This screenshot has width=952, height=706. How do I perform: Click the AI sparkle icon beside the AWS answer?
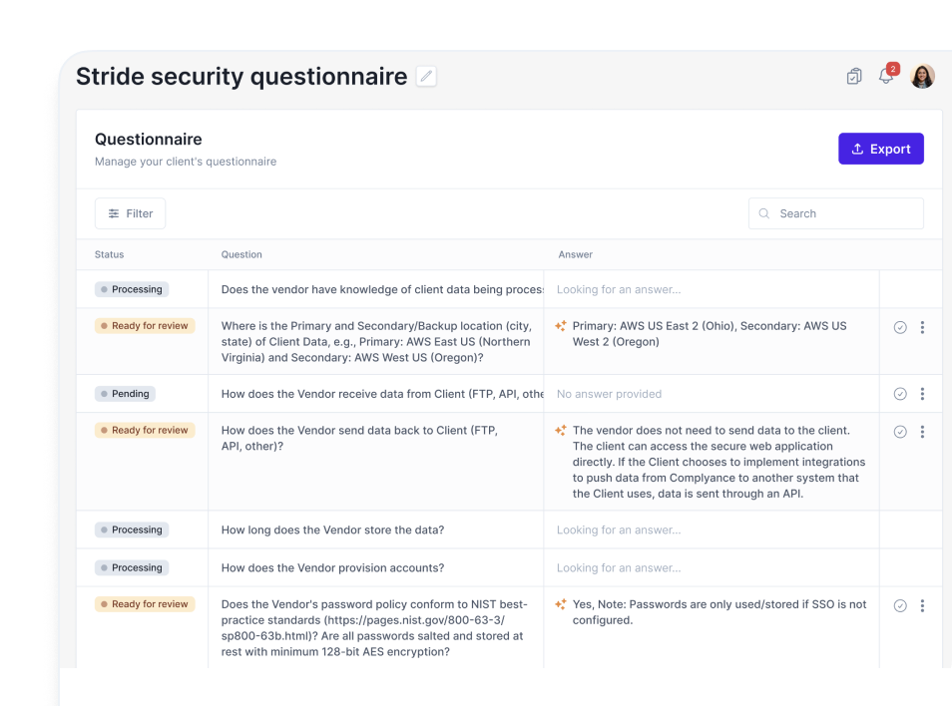coord(561,326)
